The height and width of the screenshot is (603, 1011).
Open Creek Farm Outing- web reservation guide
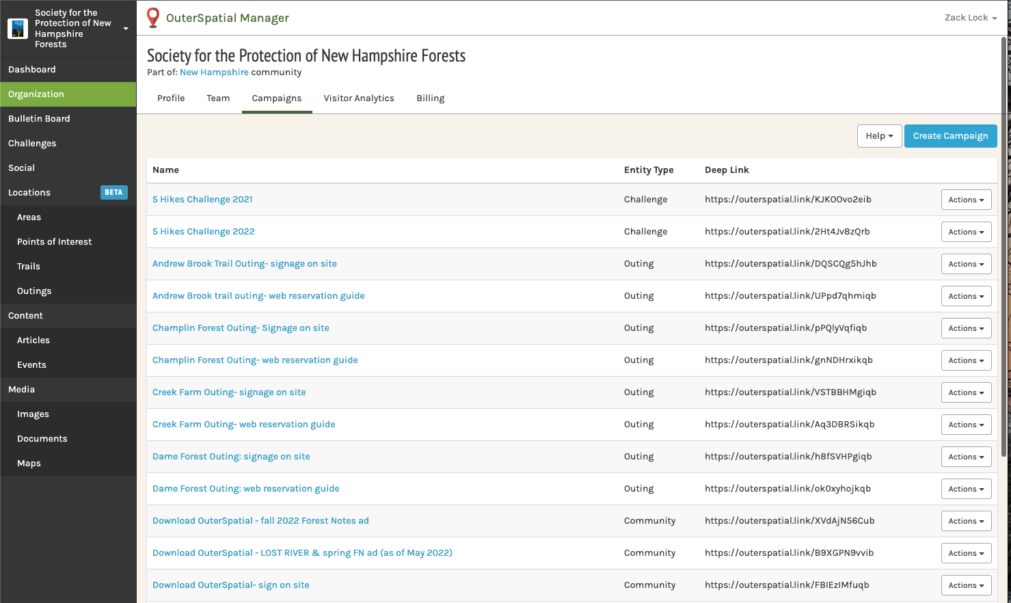point(243,425)
